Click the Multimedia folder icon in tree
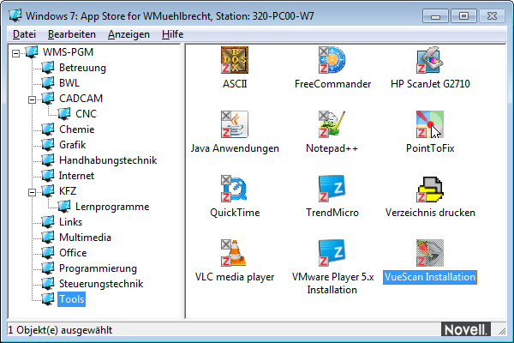The height and width of the screenshot is (343, 514). tap(48, 238)
